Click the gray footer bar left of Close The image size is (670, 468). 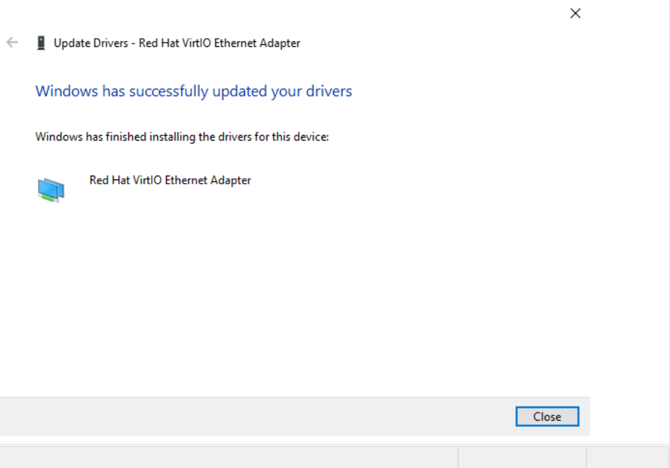pyautogui.click(x=247, y=417)
